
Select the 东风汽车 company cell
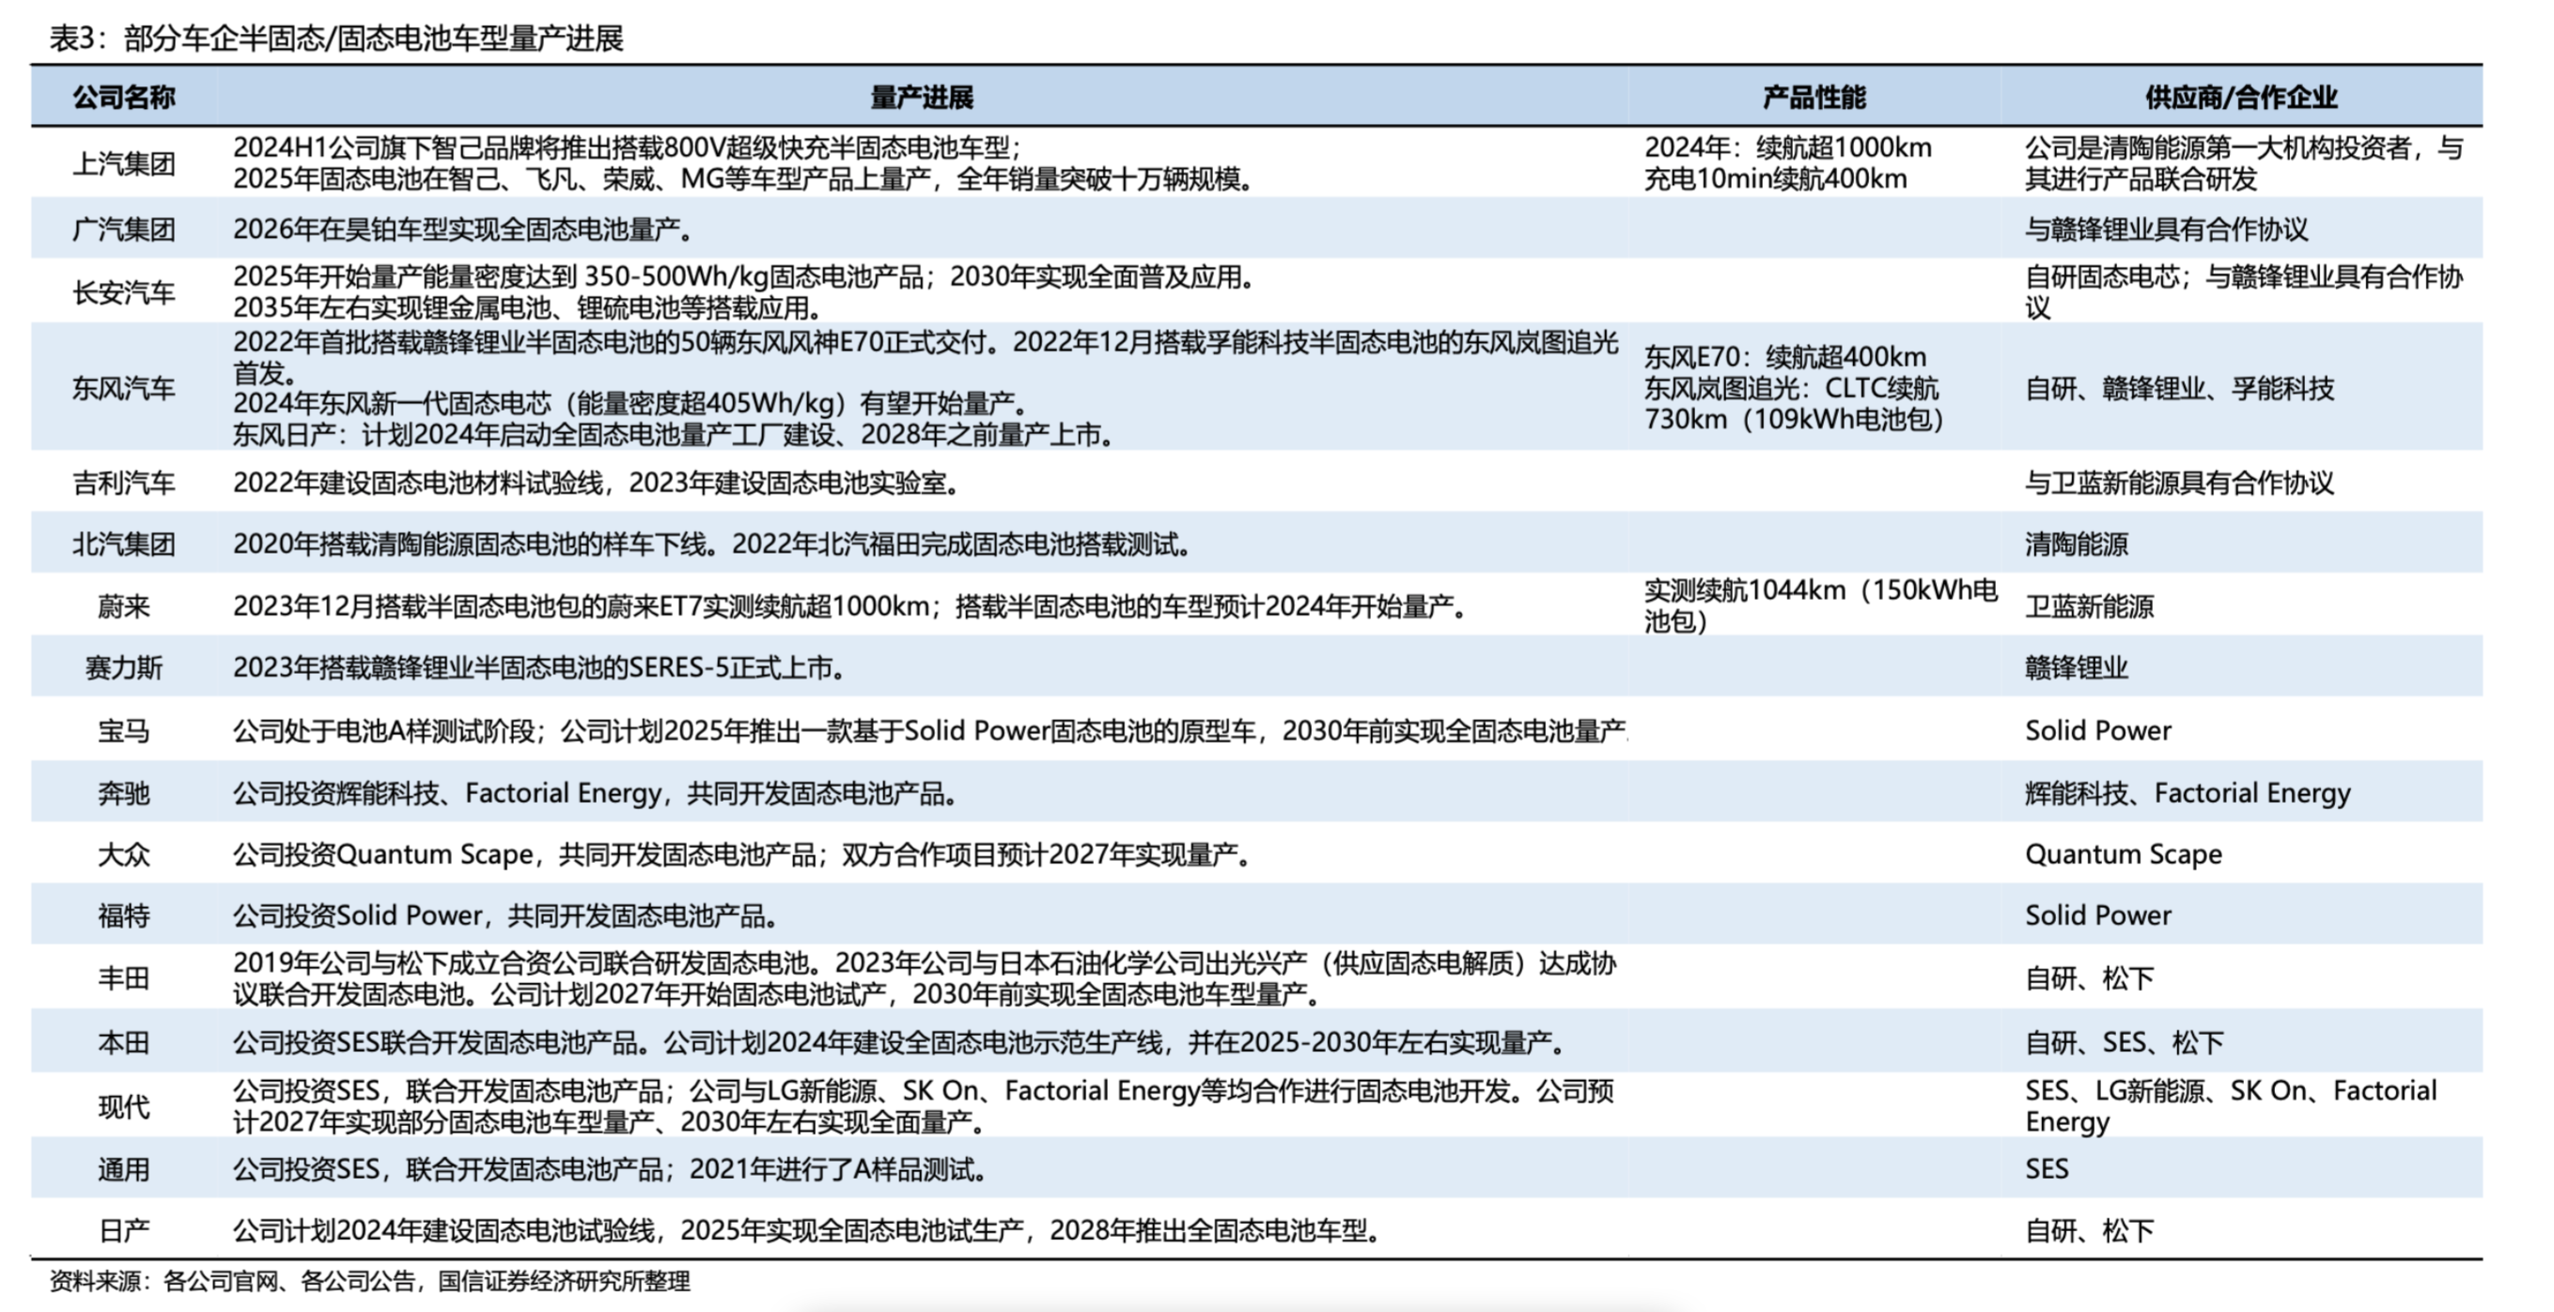click(x=124, y=388)
